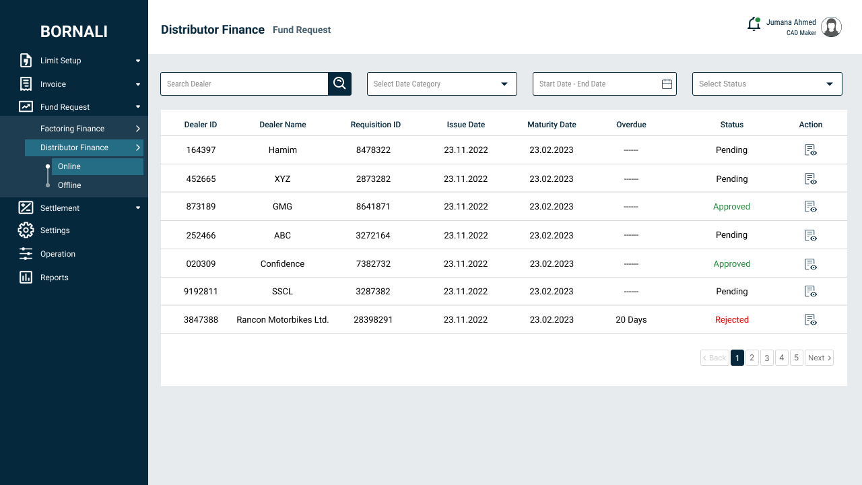This screenshot has height=485, width=862.
Task: Click the Invoice sidebar icon
Action: tap(26, 84)
